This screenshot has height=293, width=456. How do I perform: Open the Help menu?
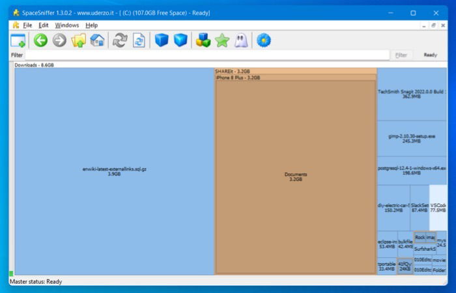click(92, 25)
